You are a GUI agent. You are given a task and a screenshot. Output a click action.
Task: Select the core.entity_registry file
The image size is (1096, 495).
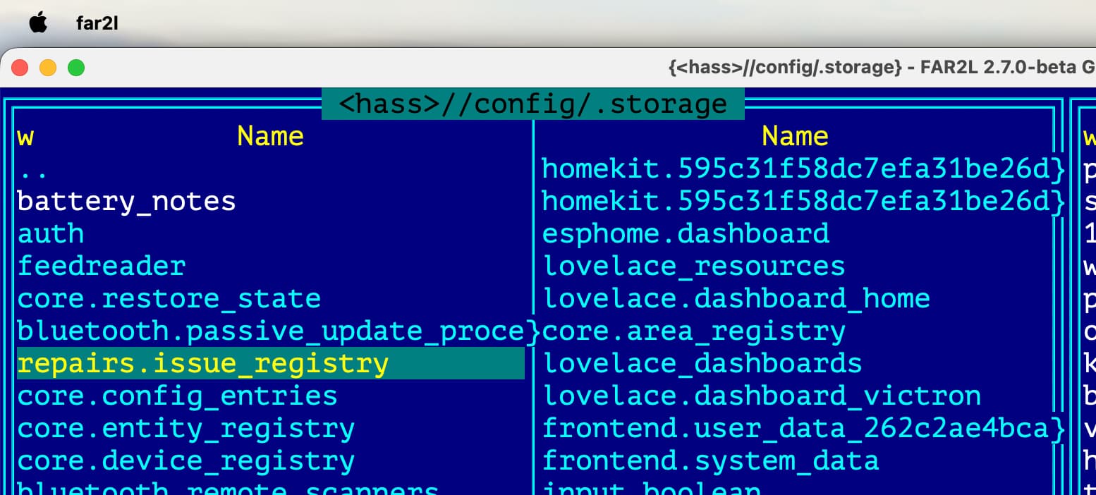pyautogui.click(x=186, y=428)
